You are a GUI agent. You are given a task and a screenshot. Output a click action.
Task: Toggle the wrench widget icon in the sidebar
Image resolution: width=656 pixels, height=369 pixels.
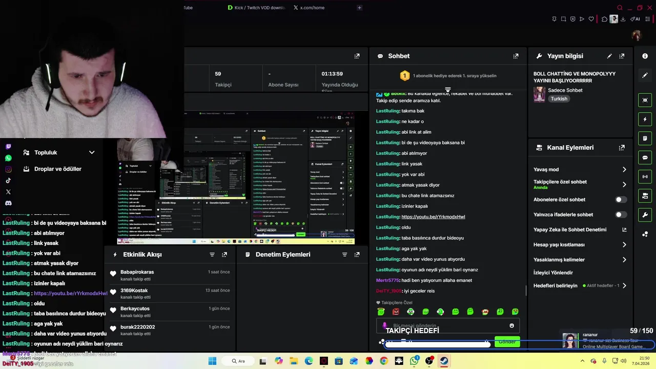645,215
